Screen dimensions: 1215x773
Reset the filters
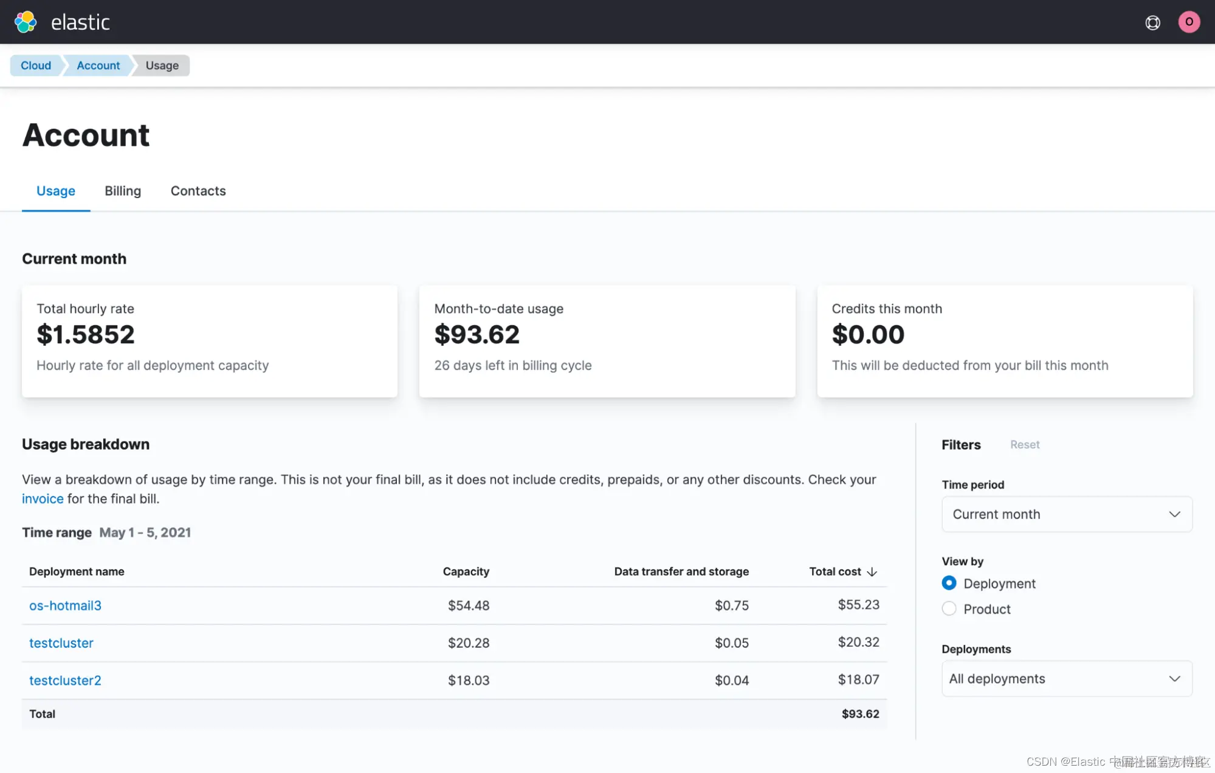pyautogui.click(x=1025, y=445)
